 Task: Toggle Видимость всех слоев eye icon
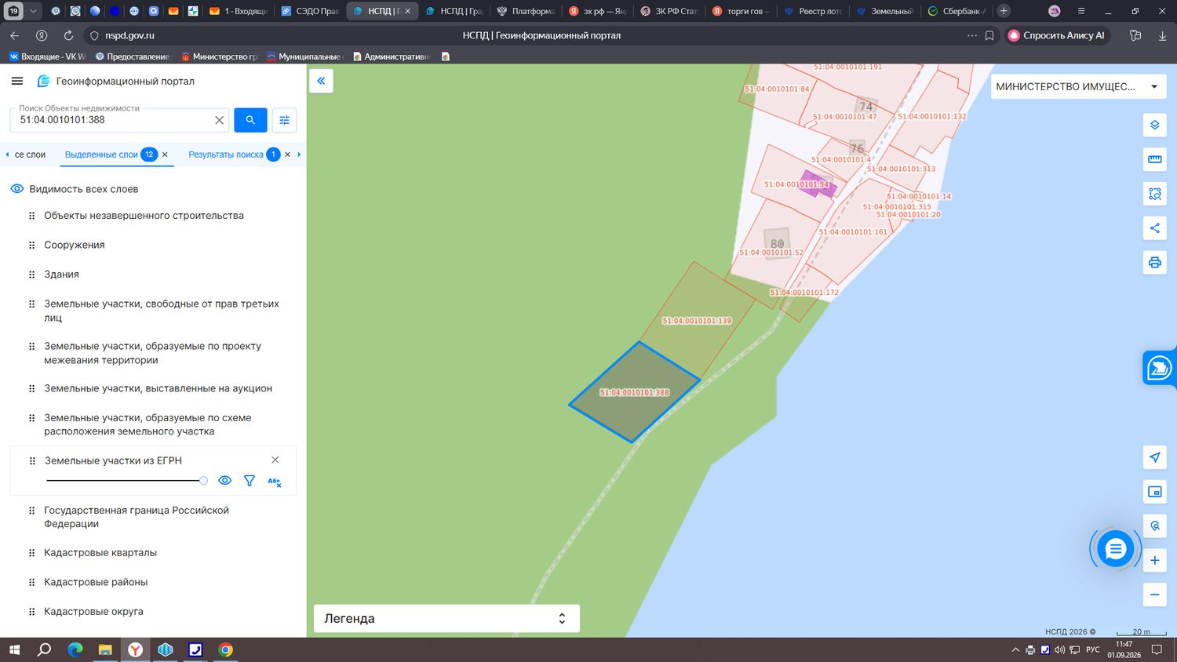click(x=17, y=189)
